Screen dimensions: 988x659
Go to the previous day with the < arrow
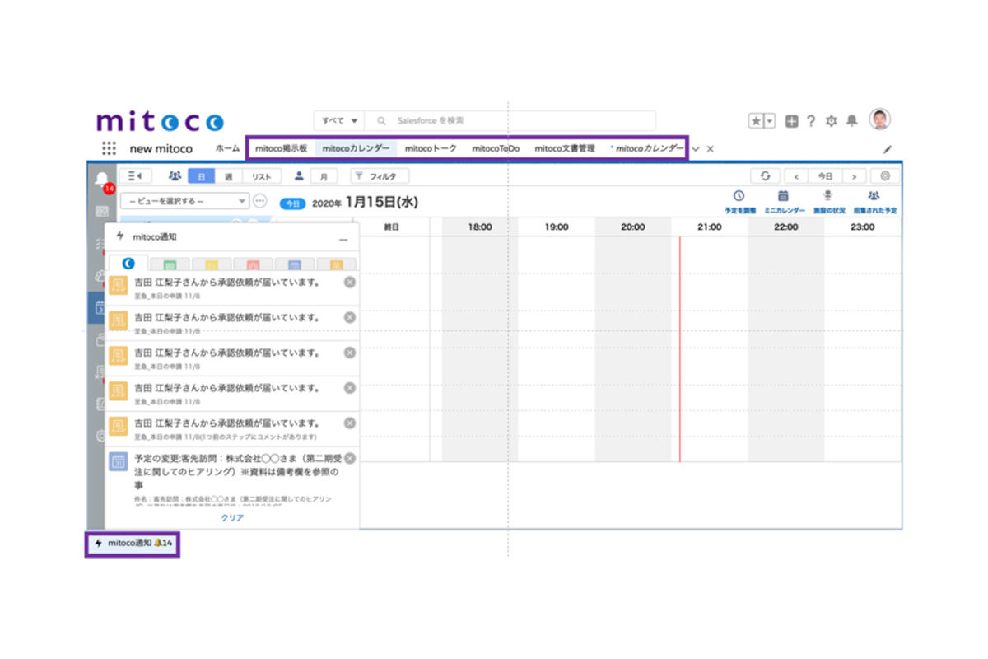795,176
